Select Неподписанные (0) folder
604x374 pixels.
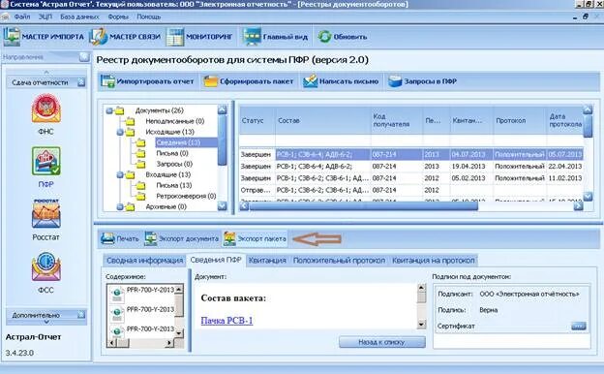174,121
